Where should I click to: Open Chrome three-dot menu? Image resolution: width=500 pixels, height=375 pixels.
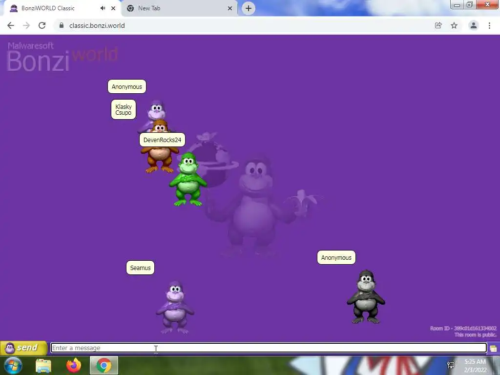point(489,25)
